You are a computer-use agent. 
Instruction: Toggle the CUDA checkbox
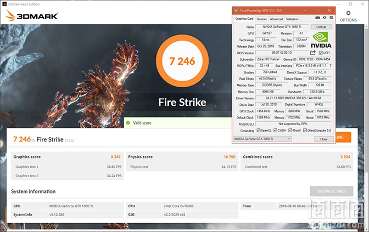point(275,130)
